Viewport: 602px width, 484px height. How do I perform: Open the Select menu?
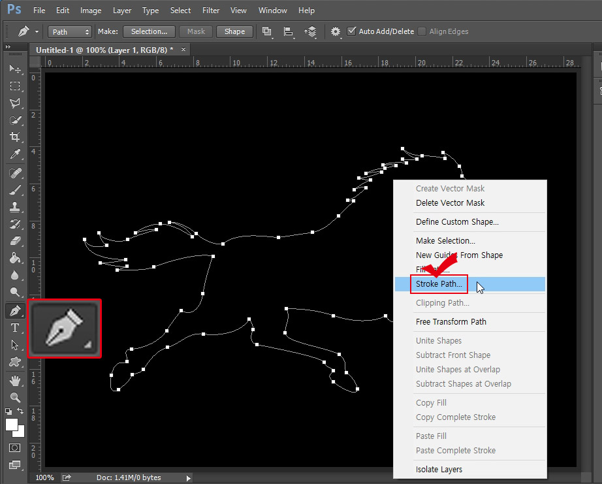tap(180, 10)
